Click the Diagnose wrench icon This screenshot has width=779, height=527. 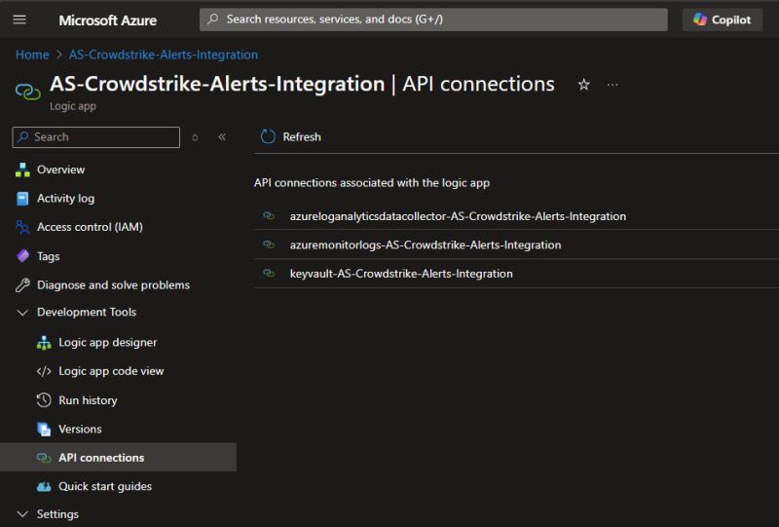[22, 284]
